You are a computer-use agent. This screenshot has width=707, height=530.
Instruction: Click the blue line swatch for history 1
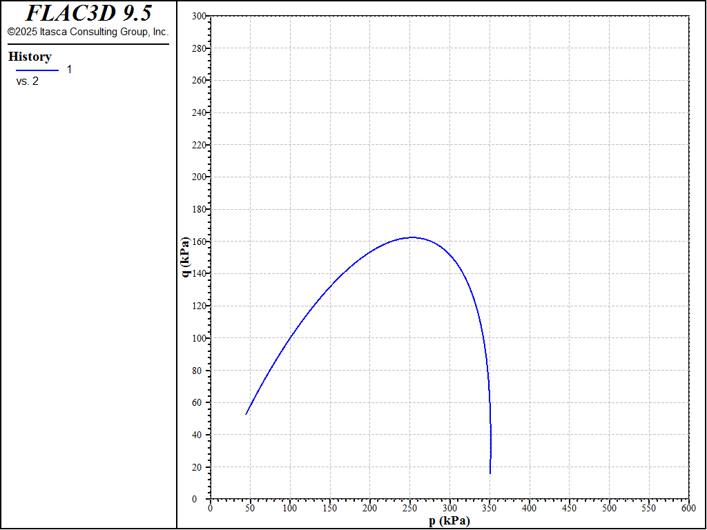37,70
